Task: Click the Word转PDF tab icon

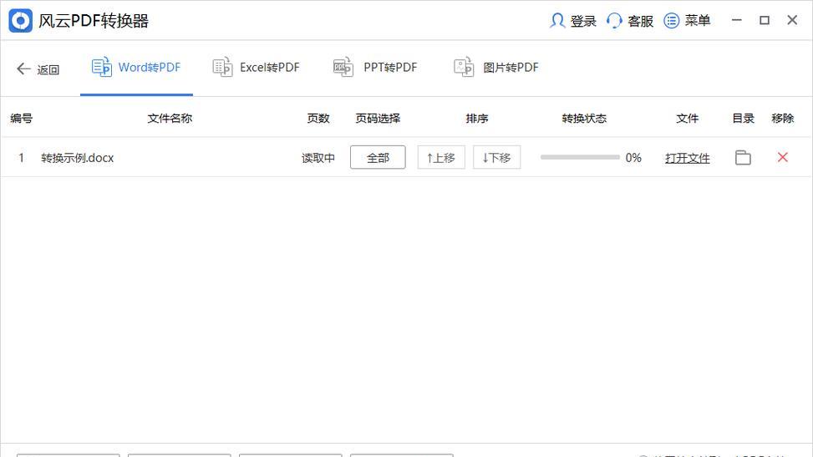Action: pos(102,68)
